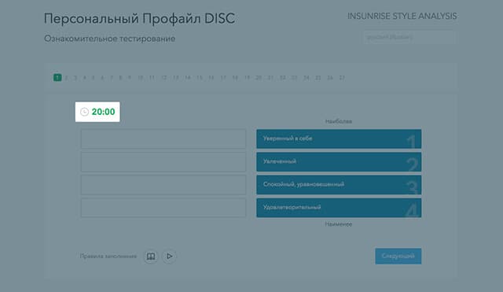Click the 'Наименее' label below the answers
The width and height of the screenshot is (503, 292).
[x=339, y=224]
